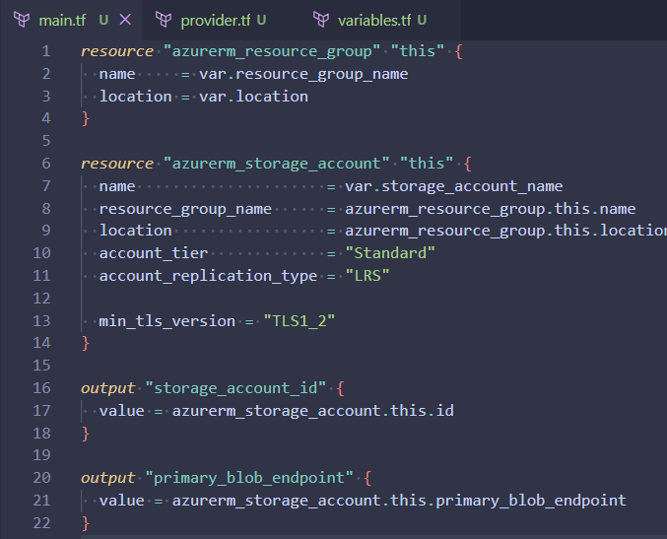This screenshot has width=667, height=539.
Task: Click the closing brace on line 14
Action: click(x=86, y=343)
